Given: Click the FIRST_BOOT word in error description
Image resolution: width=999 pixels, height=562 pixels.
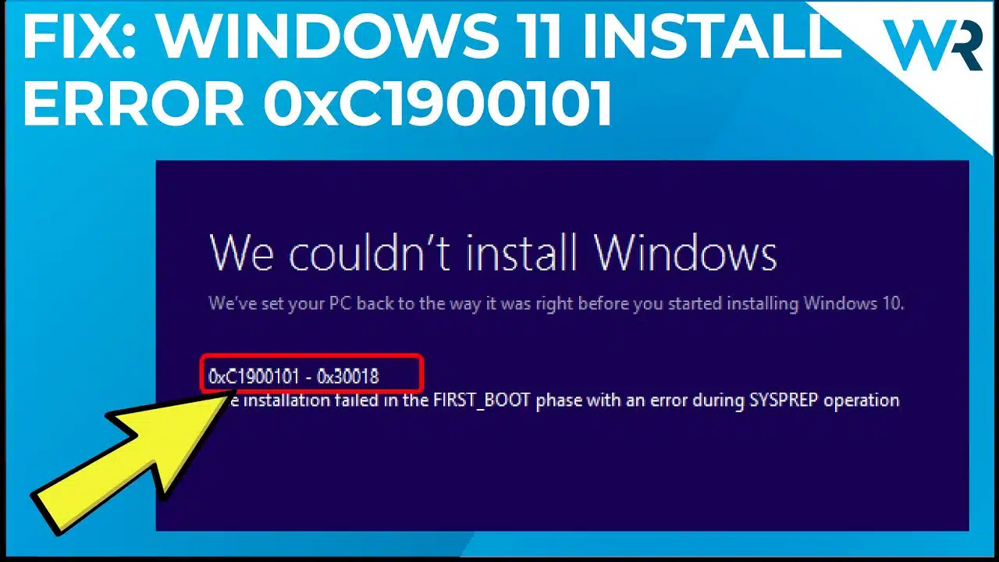Looking at the screenshot, I should [x=502, y=400].
